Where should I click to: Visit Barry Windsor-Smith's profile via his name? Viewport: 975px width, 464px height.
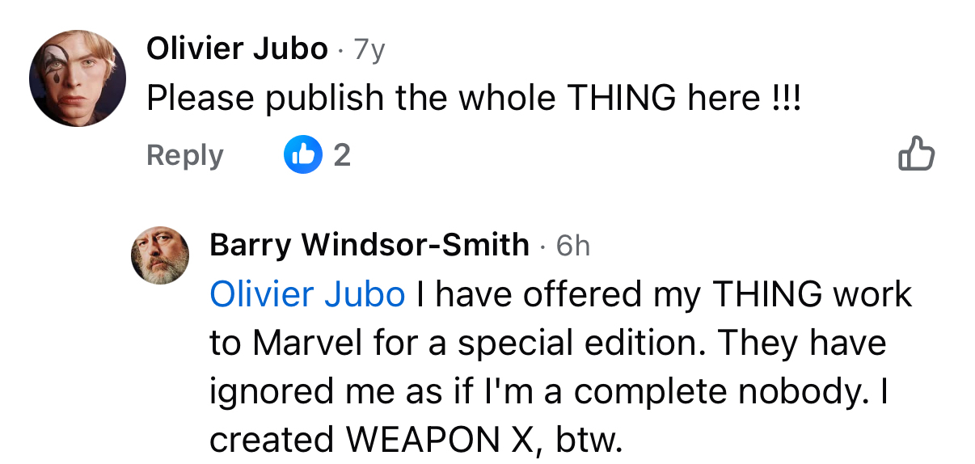[369, 245]
